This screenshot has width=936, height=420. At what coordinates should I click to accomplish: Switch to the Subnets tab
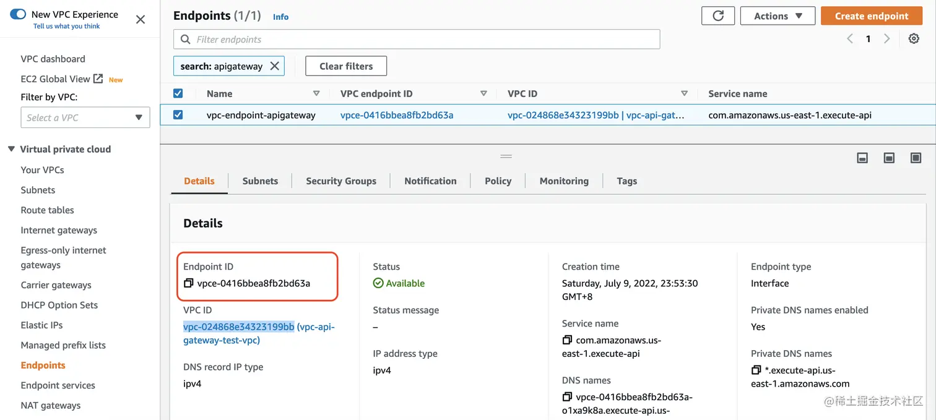(x=260, y=181)
